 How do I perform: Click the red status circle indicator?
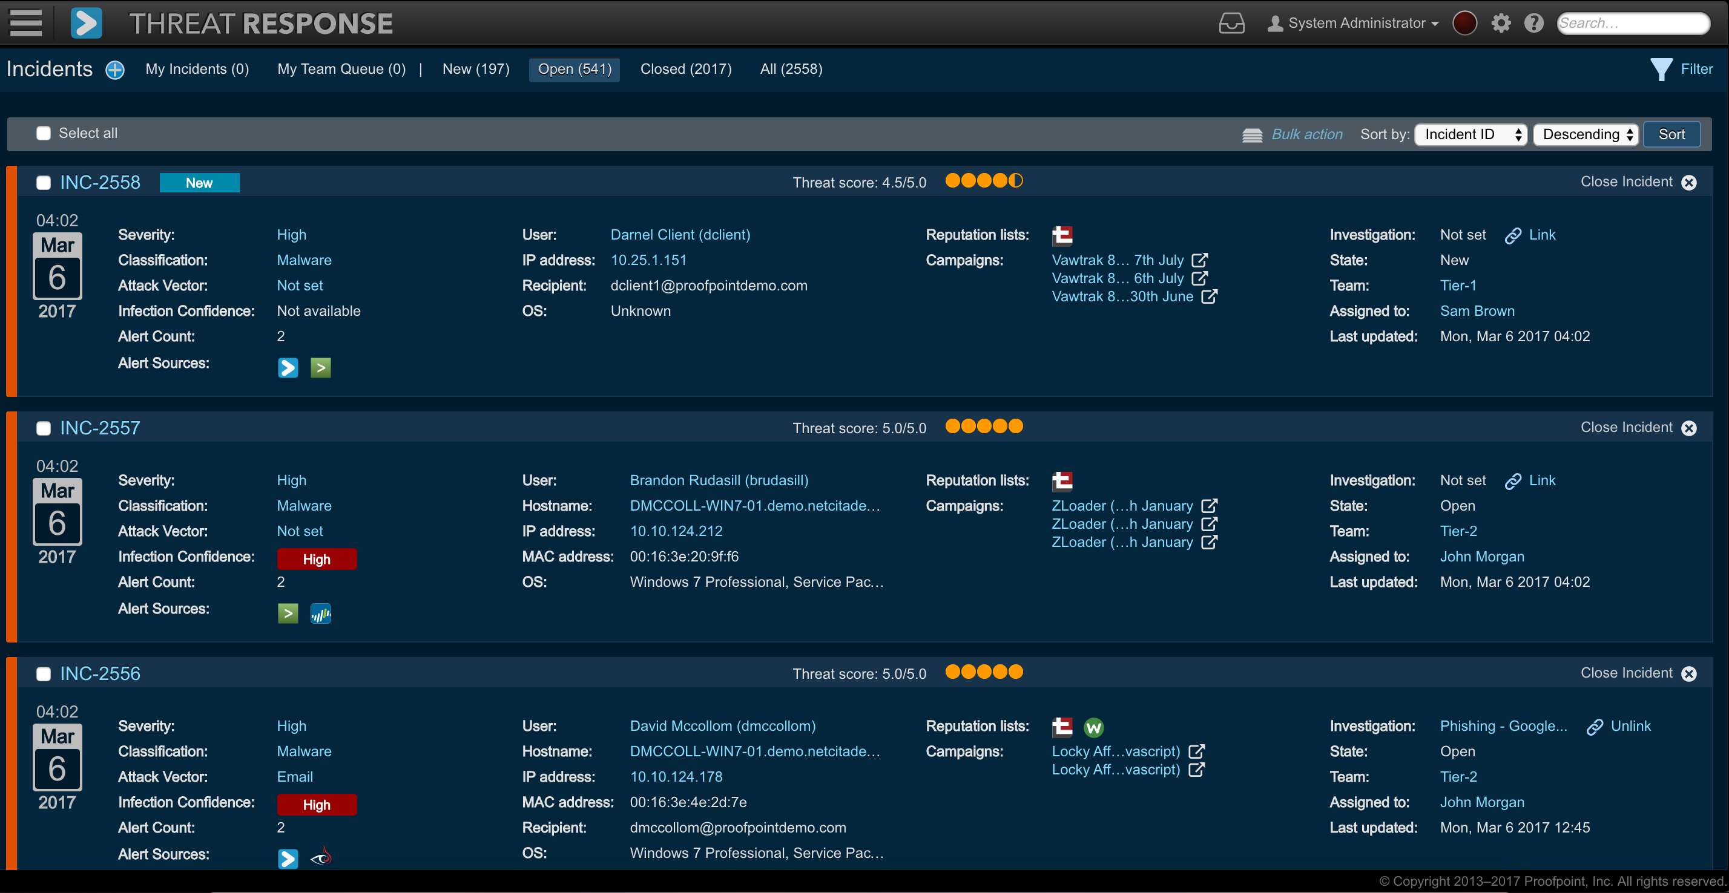coord(1464,23)
